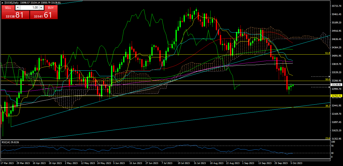This screenshot has width=343, height=166.
Task: Click the SELL button
Action: pyautogui.click(x=8, y=8)
